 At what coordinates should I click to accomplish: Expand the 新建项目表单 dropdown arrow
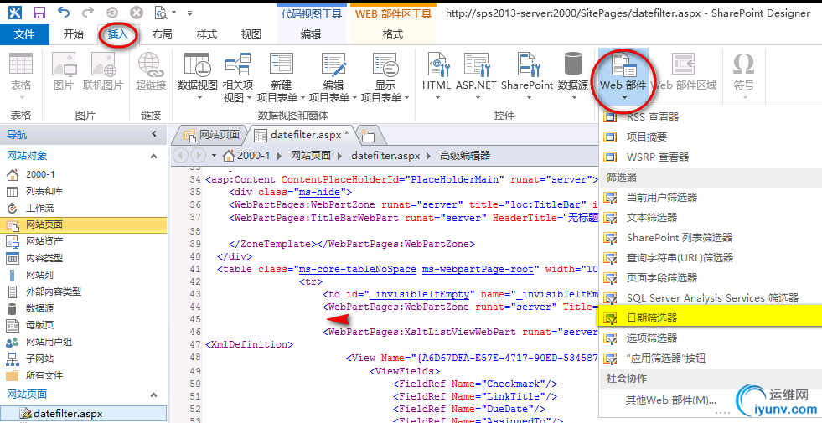(302, 98)
